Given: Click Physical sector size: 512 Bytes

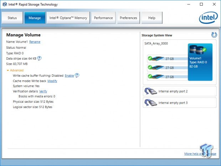Looking at the screenshot, I should [33, 102].
